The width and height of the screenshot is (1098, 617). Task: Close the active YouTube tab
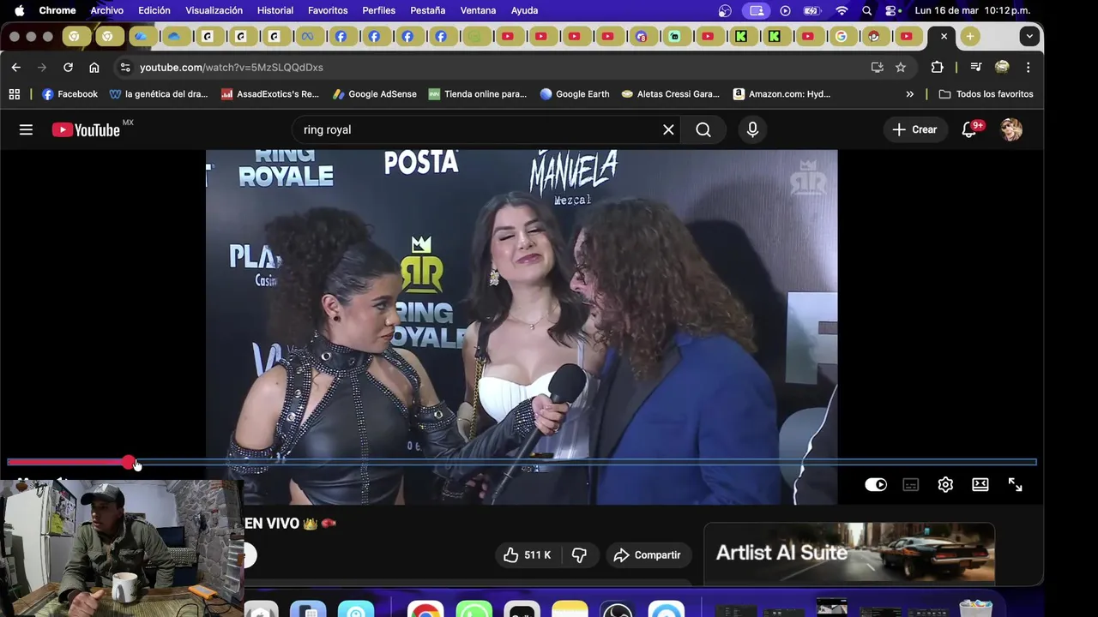point(944,36)
